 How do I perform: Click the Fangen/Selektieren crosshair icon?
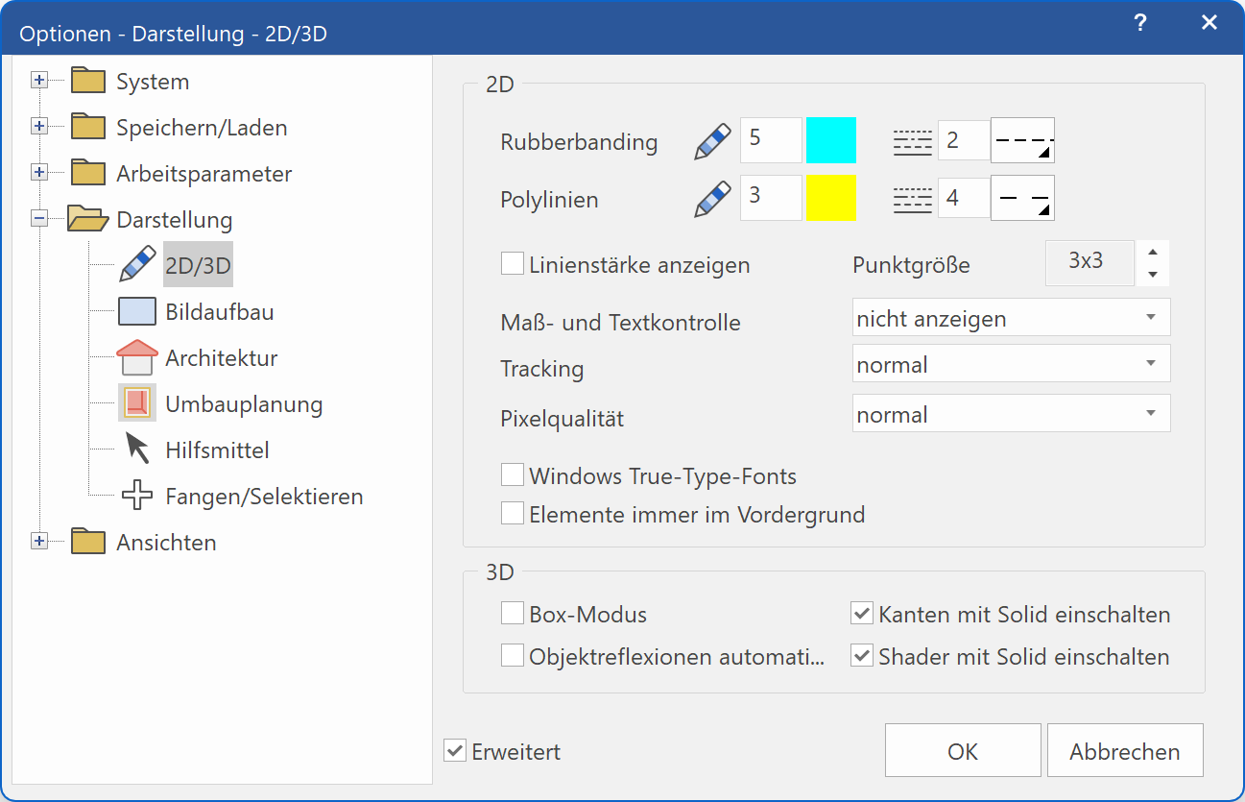pos(137,495)
